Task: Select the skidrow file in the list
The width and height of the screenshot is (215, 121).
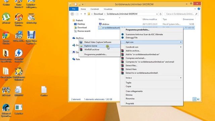Action: (x=106, y=24)
